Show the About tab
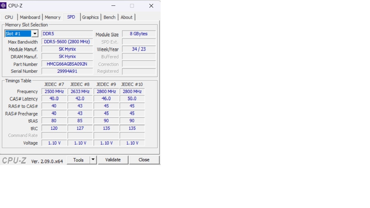Viewport: 370px width, 208px height. coord(126,17)
